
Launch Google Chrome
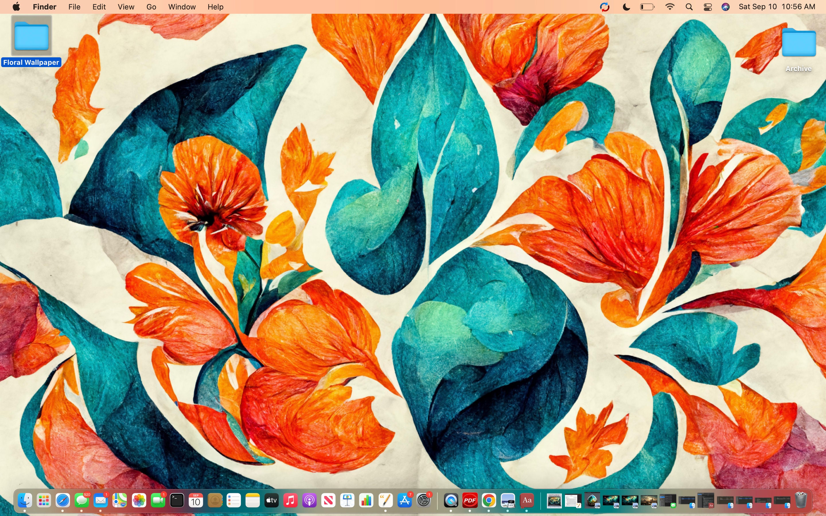coord(489,500)
